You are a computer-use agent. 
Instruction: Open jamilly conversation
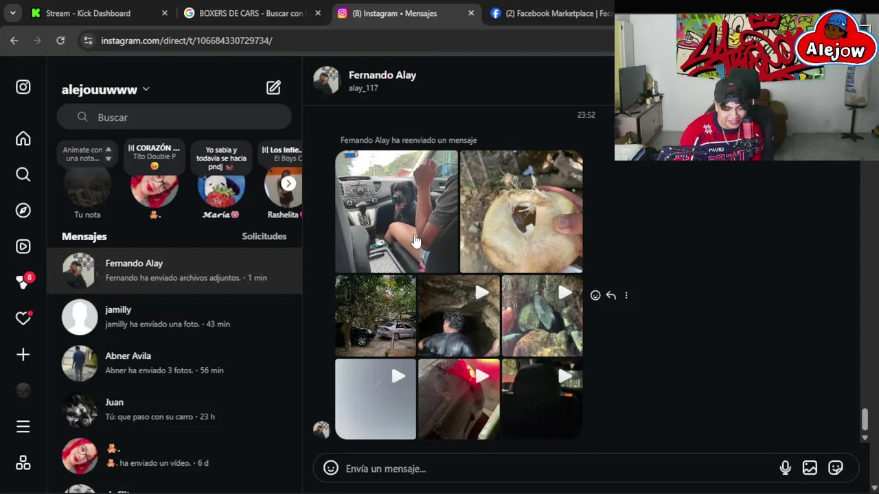click(x=174, y=316)
